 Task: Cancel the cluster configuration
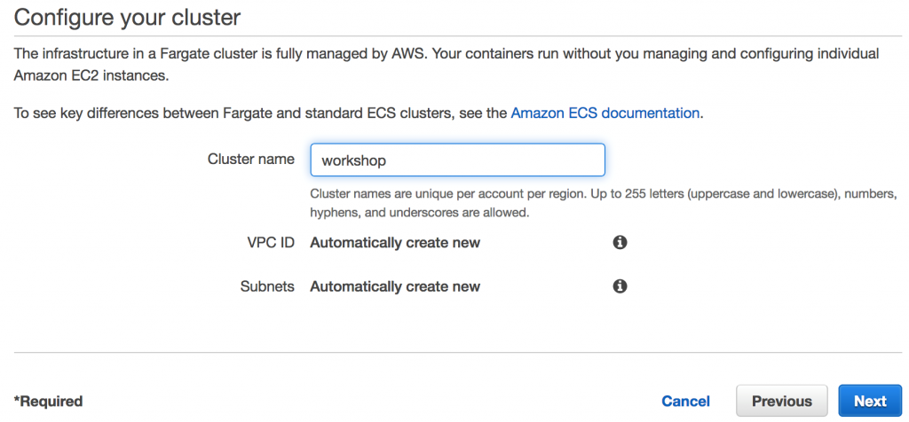(x=685, y=401)
